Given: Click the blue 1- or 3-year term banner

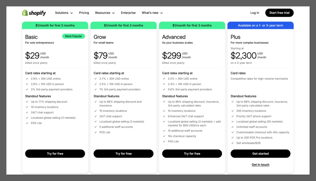Looking at the screenshot, I should coord(260,25).
